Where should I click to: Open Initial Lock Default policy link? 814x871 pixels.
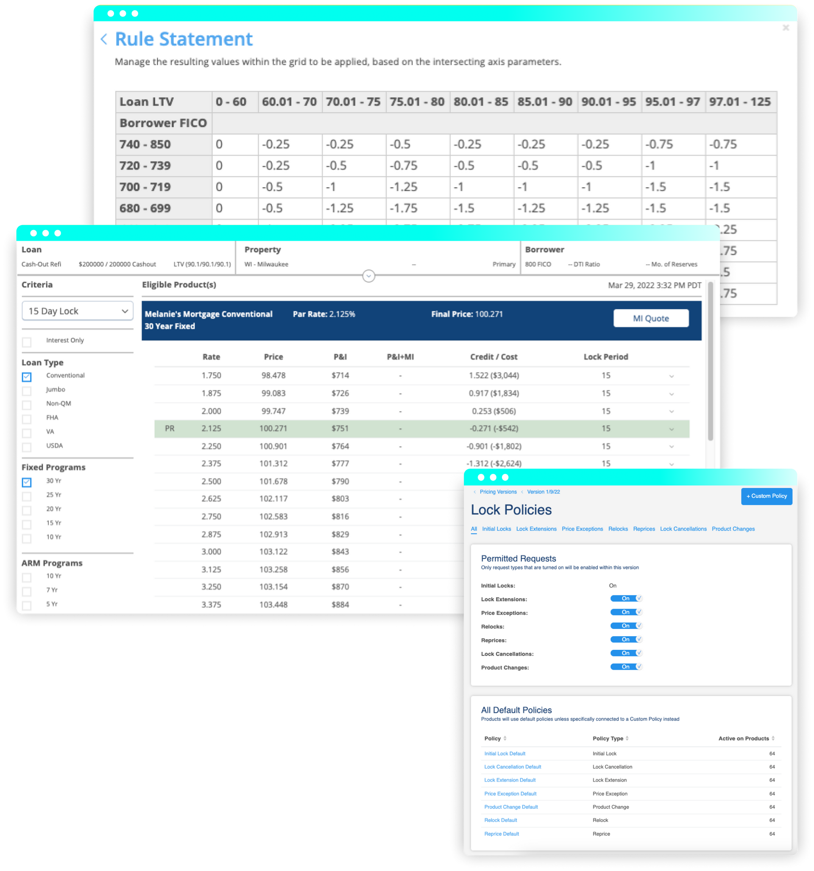click(505, 754)
